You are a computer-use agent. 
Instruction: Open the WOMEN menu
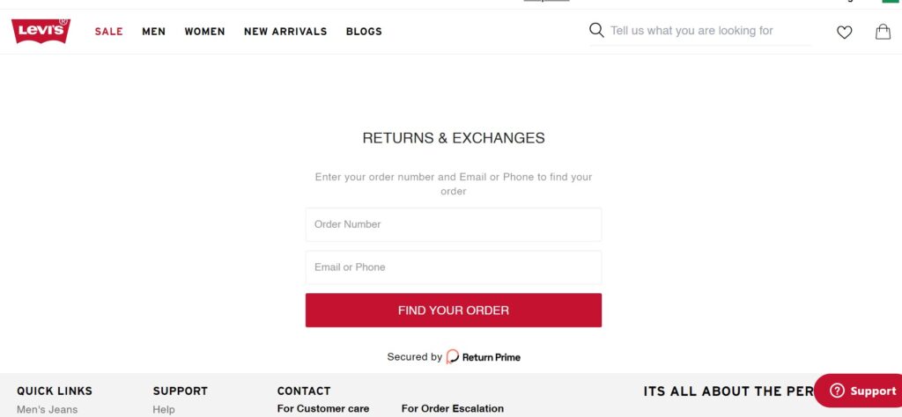(204, 32)
